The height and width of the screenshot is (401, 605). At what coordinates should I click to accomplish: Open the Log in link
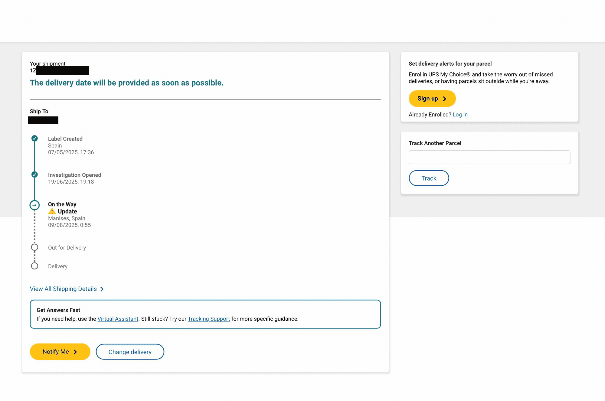coord(460,115)
